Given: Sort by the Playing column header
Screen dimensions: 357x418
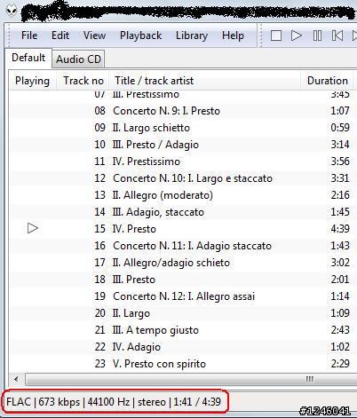Looking at the screenshot, I should pos(32,81).
